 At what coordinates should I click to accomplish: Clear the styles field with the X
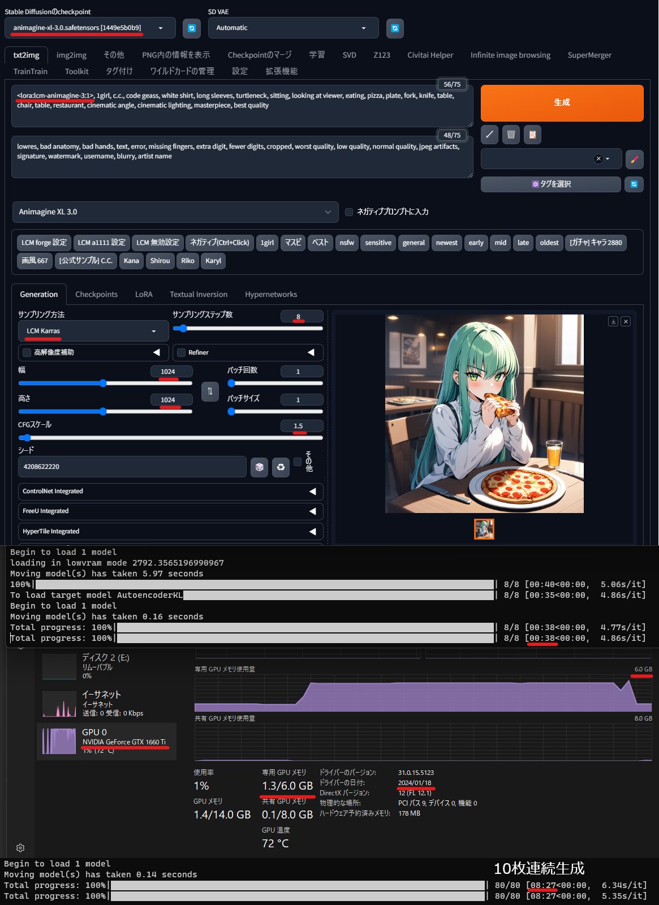598,159
